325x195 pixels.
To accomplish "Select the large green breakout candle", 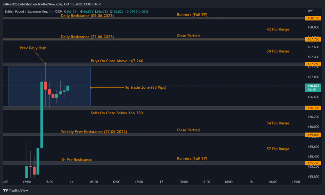I will coord(42,114).
